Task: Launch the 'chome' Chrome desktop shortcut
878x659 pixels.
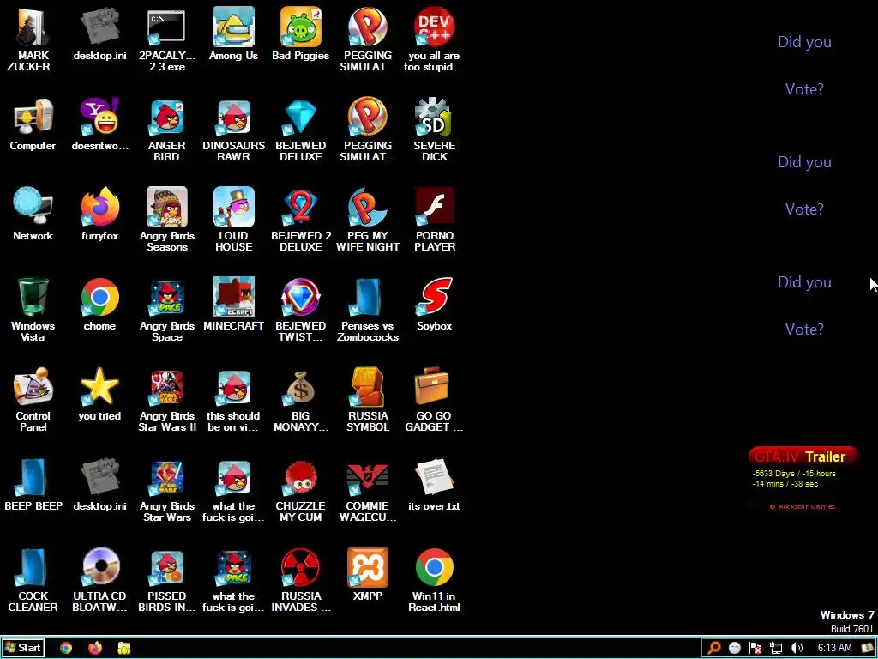Action: pos(99,305)
